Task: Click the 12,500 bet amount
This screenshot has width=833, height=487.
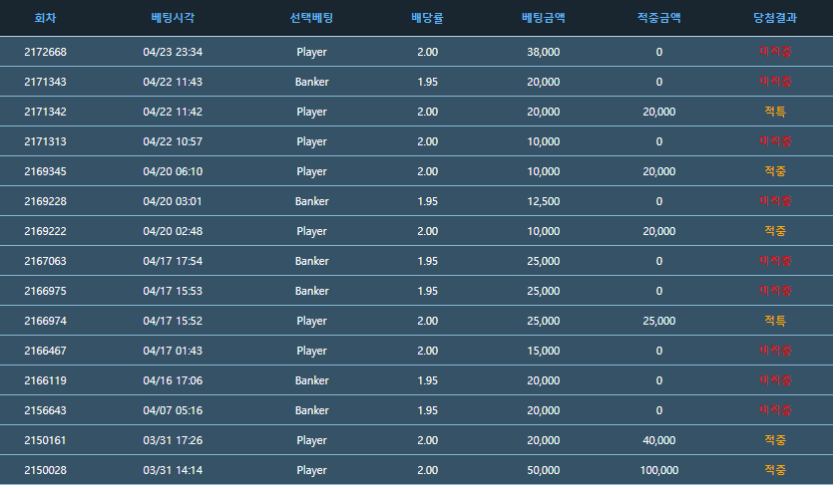Action: 543,201
